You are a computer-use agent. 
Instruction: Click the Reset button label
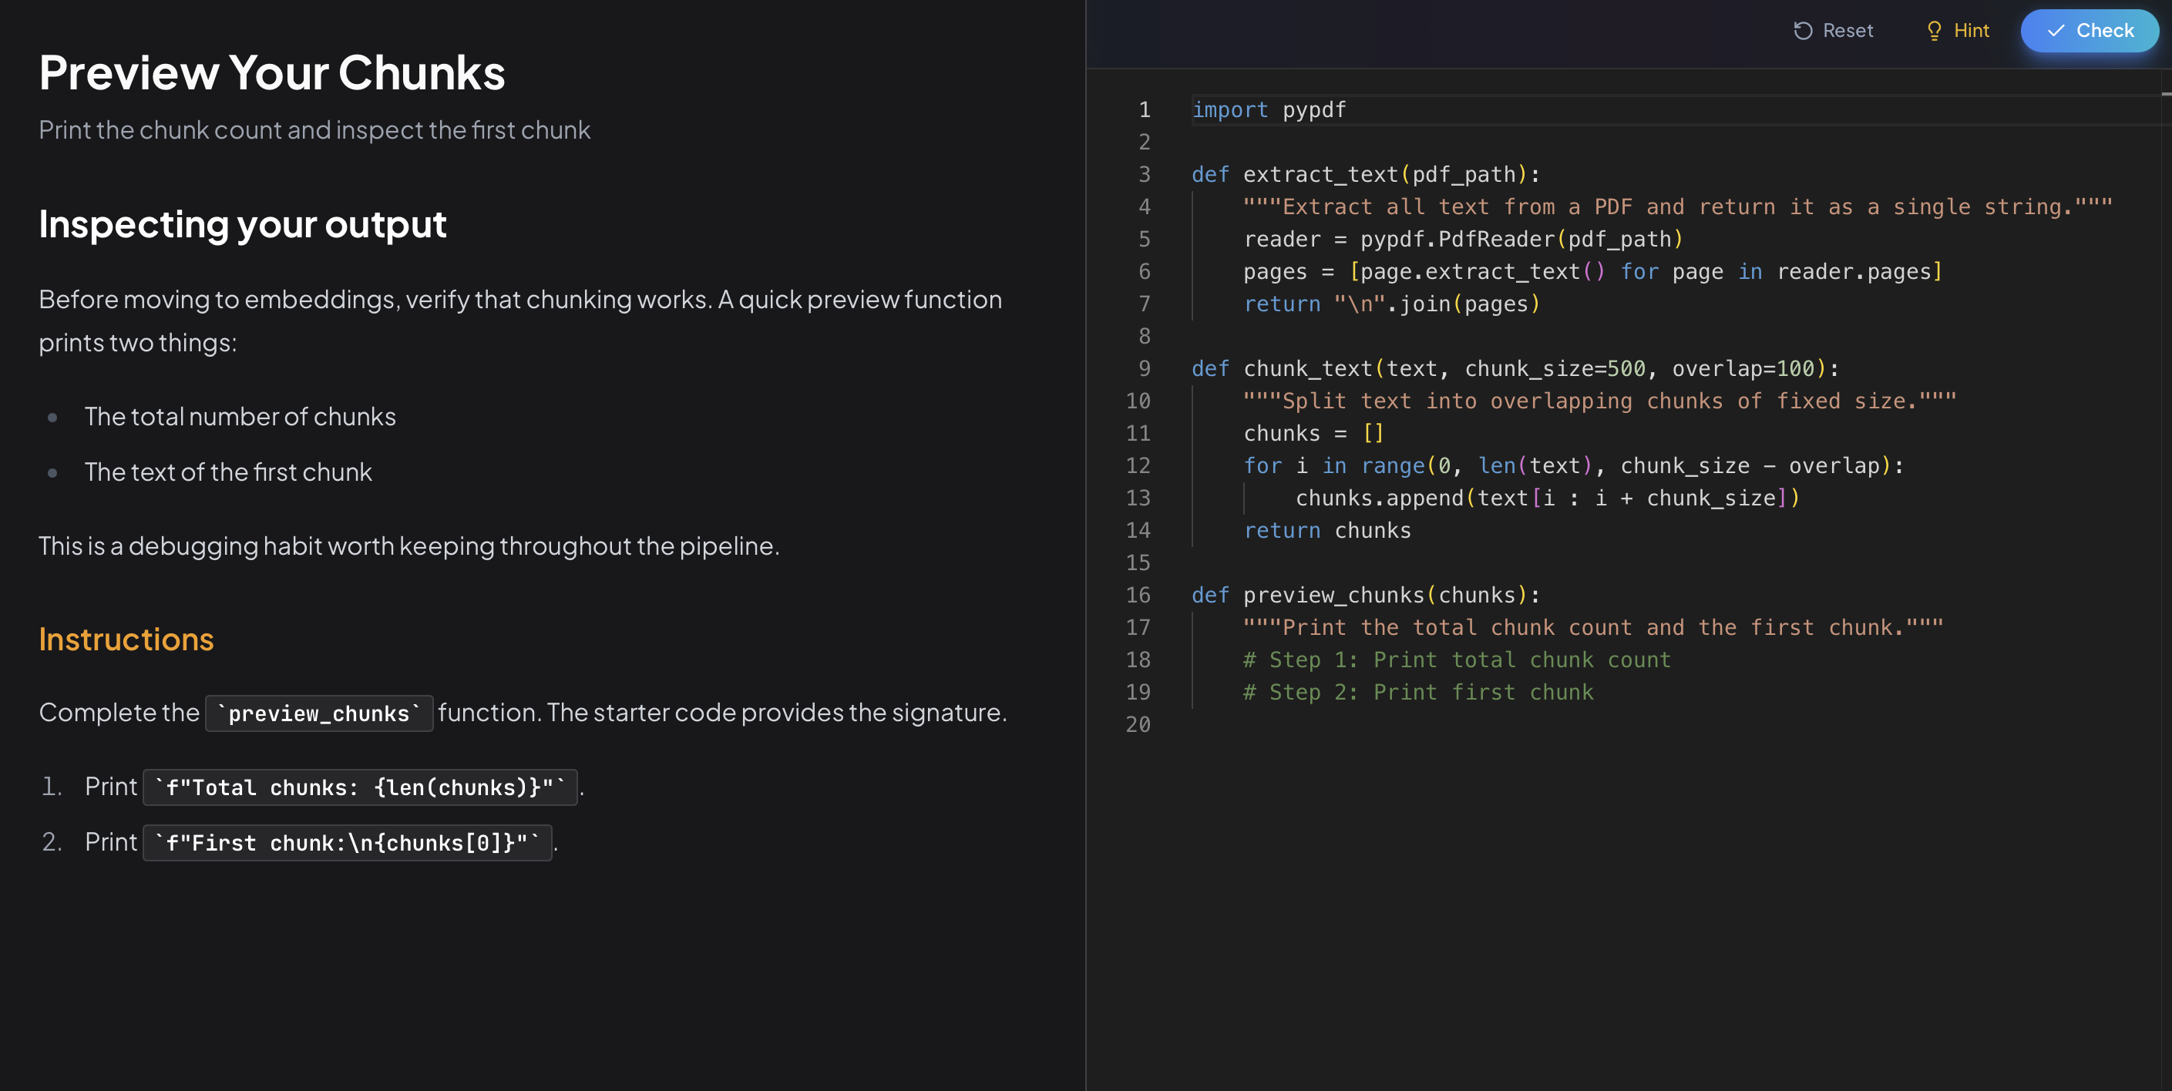tap(1848, 31)
